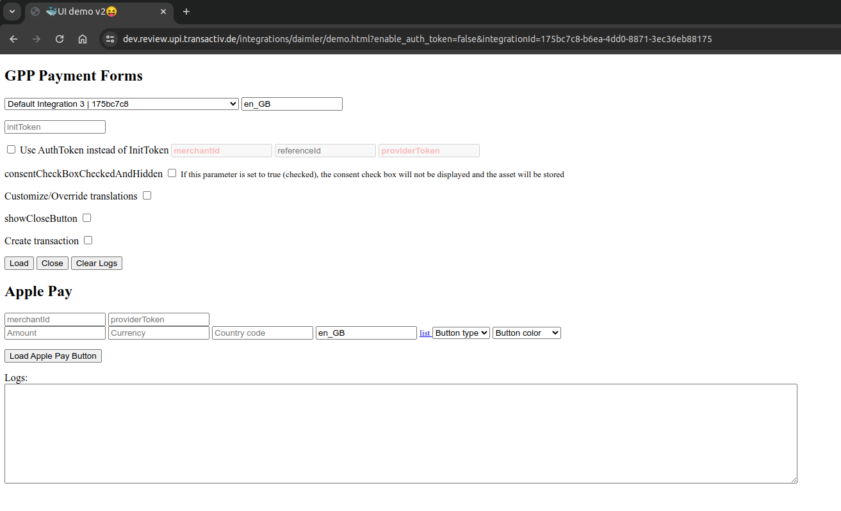Click the referenceId field
The image size is (841, 511).
[x=325, y=151]
